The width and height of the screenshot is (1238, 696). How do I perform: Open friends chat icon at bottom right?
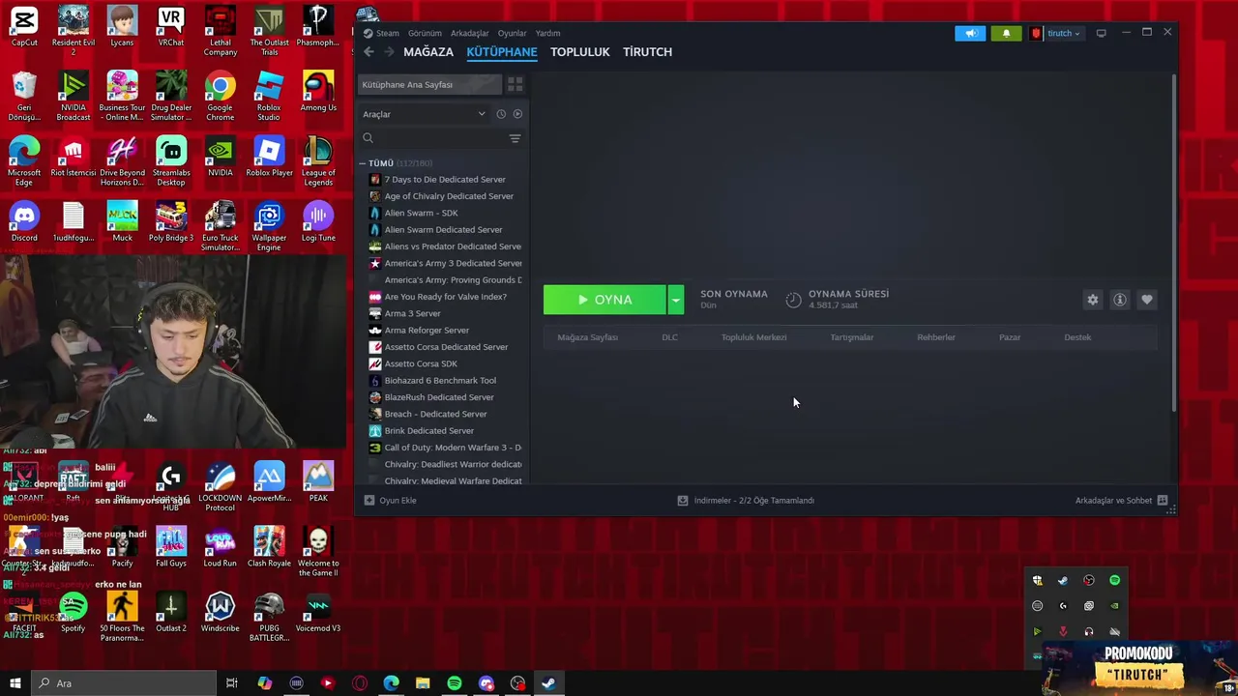pyautogui.click(x=1163, y=501)
